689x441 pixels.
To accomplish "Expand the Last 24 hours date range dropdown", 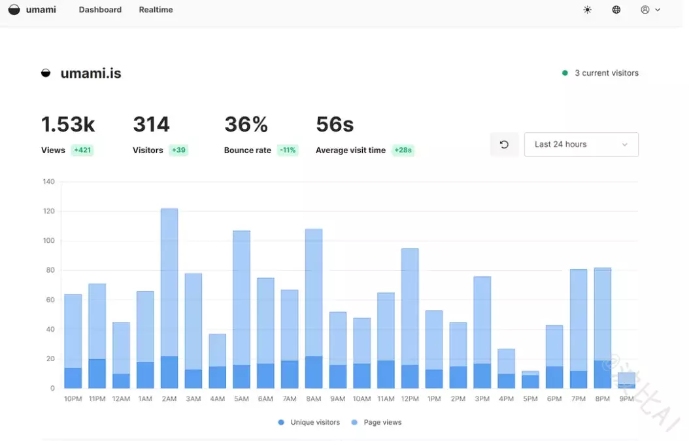I will (x=581, y=144).
